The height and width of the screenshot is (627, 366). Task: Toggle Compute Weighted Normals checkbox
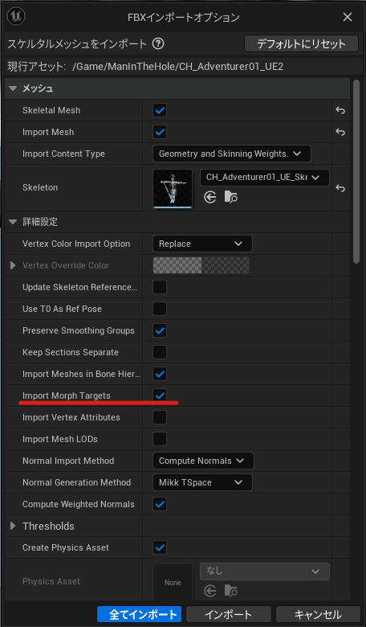160,504
